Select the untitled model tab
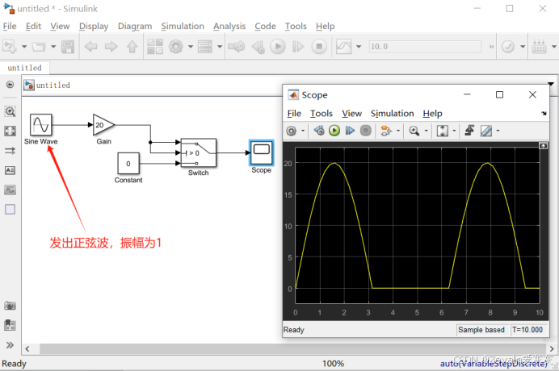This screenshot has height=371, width=559. click(24, 68)
